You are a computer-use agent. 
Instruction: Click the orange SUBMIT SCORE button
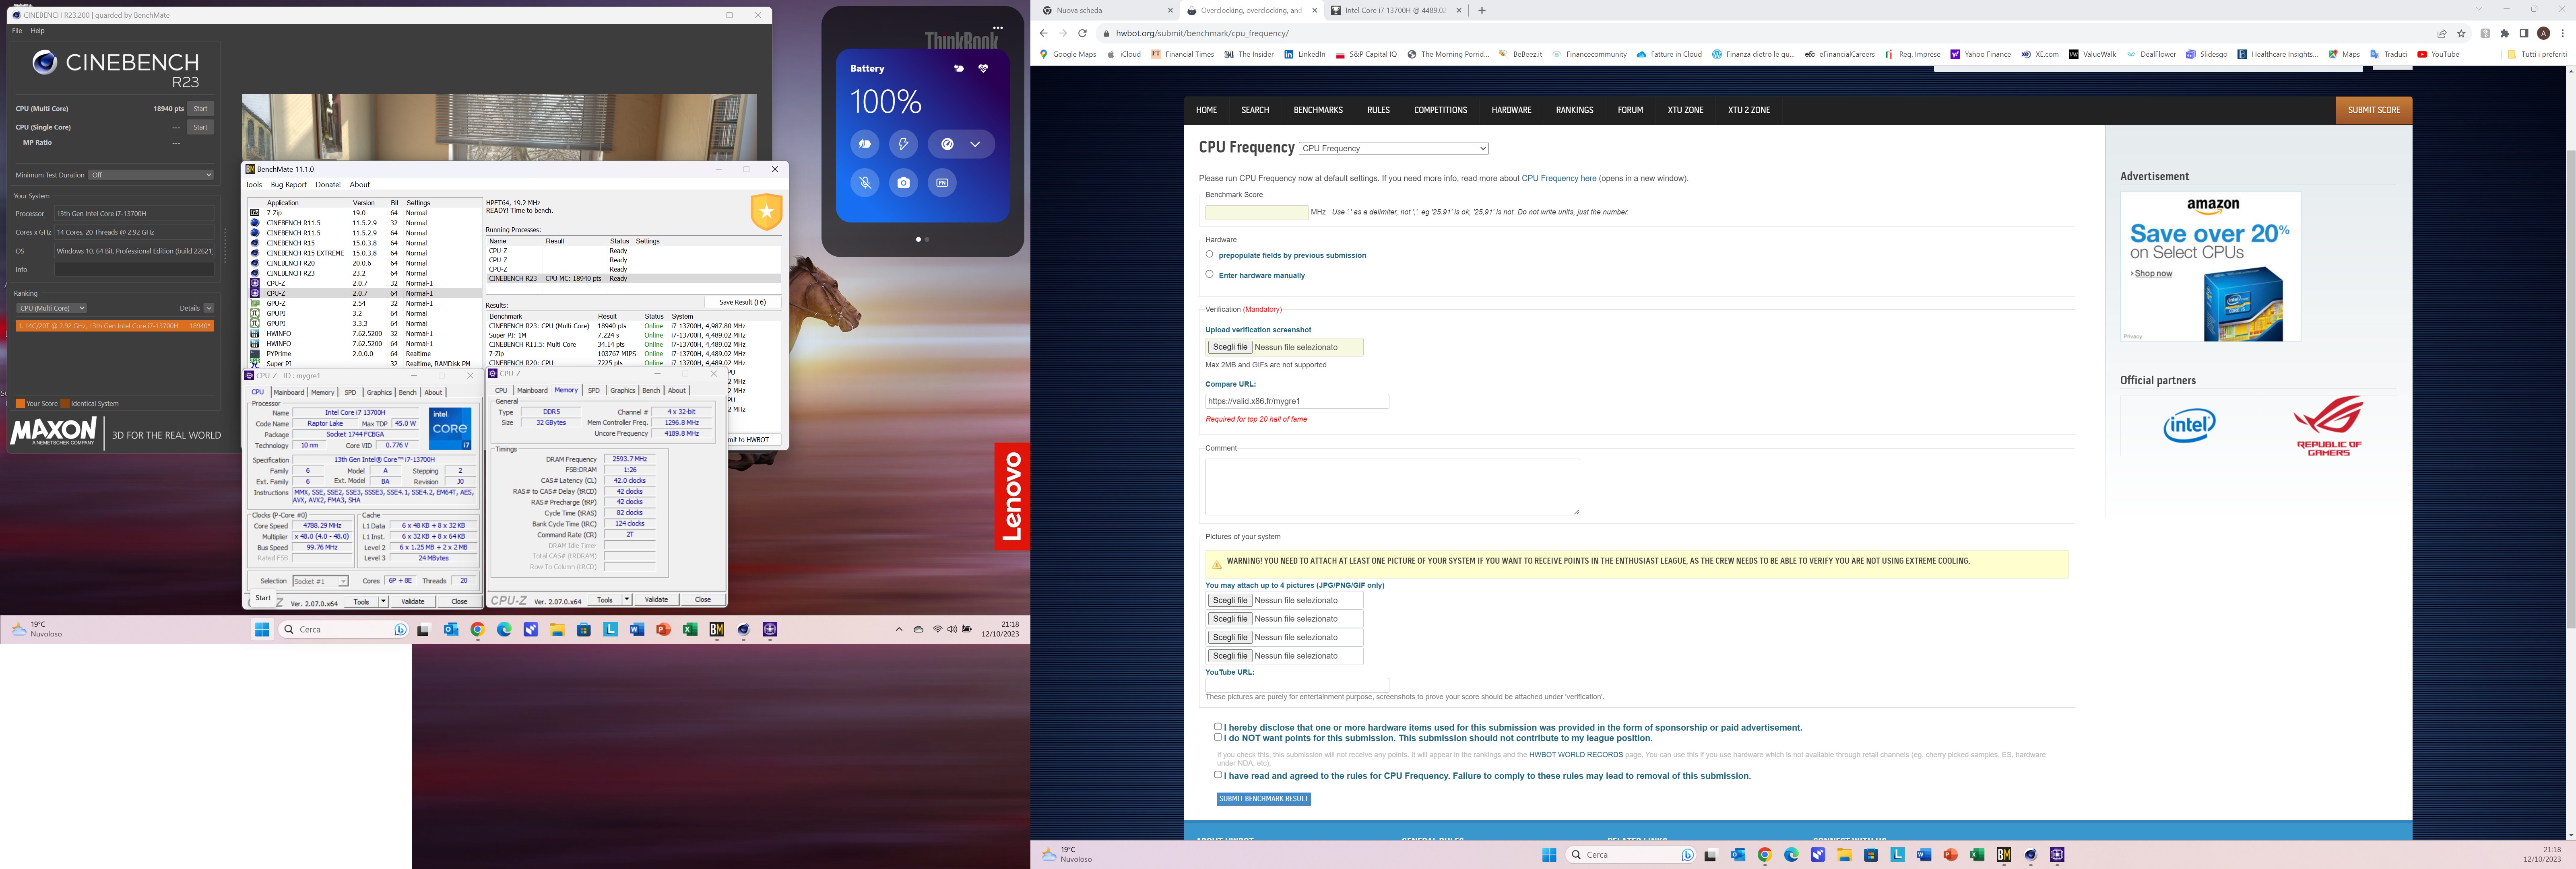coord(2374,110)
